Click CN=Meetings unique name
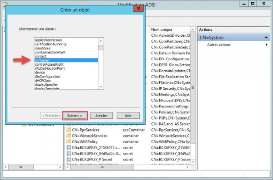 (x=171, y=94)
